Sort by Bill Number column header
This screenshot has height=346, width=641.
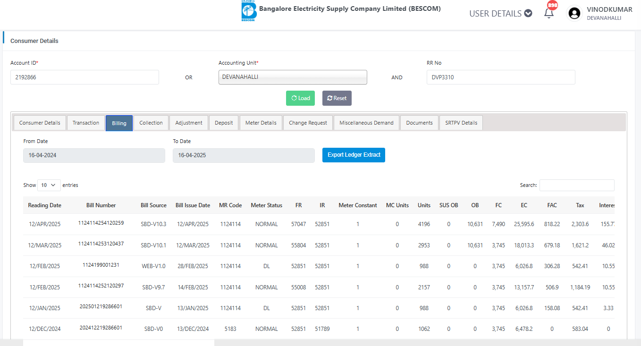tap(101, 205)
